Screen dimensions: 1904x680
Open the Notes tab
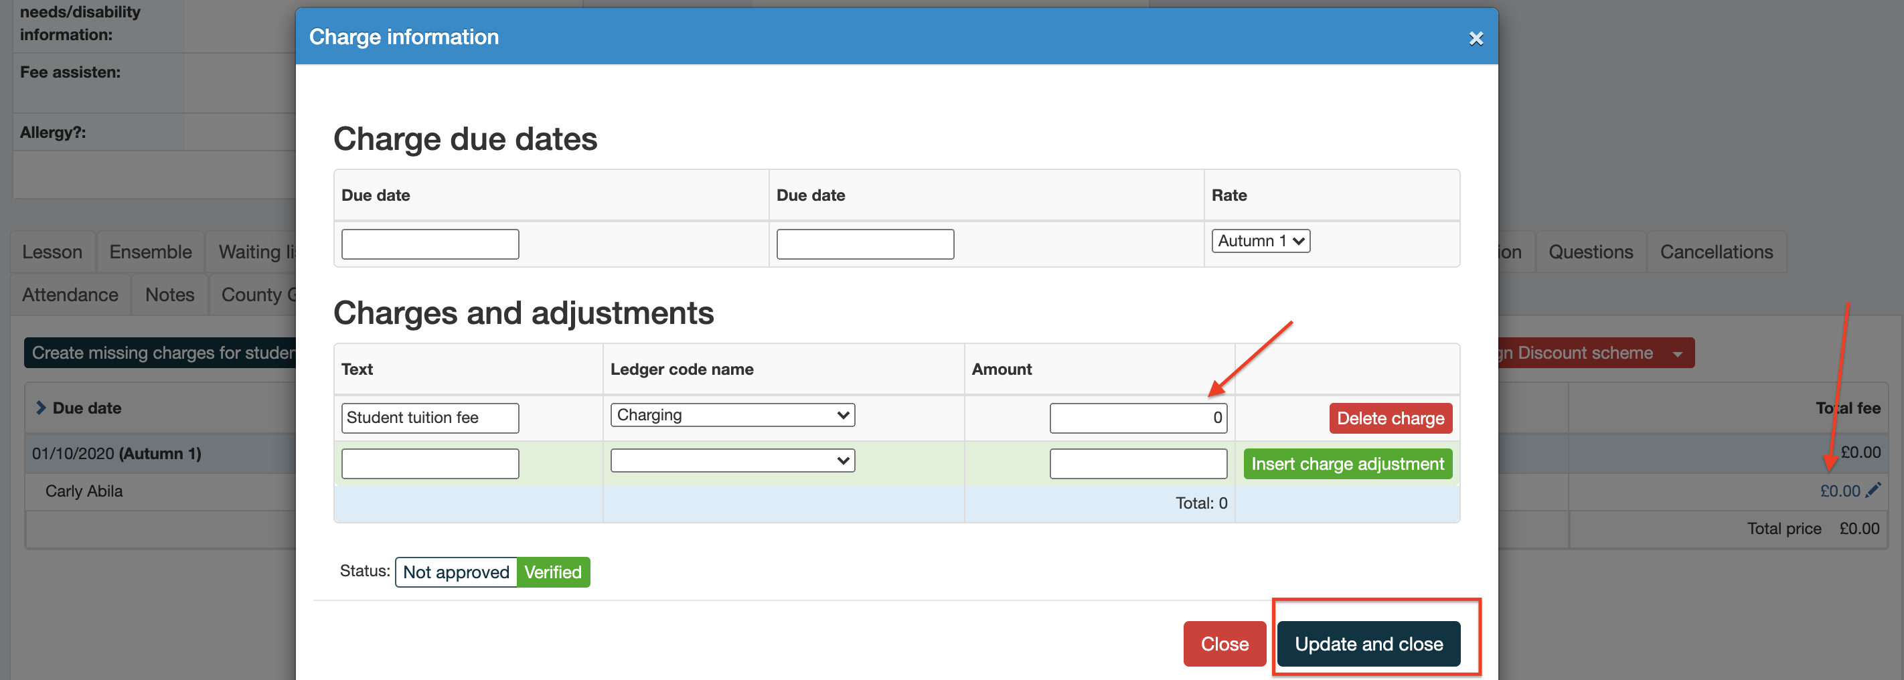170,295
